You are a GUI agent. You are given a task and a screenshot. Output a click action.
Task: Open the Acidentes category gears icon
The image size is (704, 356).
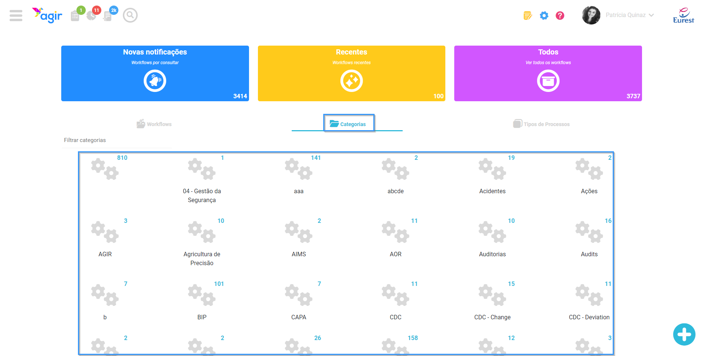point(492,169)
